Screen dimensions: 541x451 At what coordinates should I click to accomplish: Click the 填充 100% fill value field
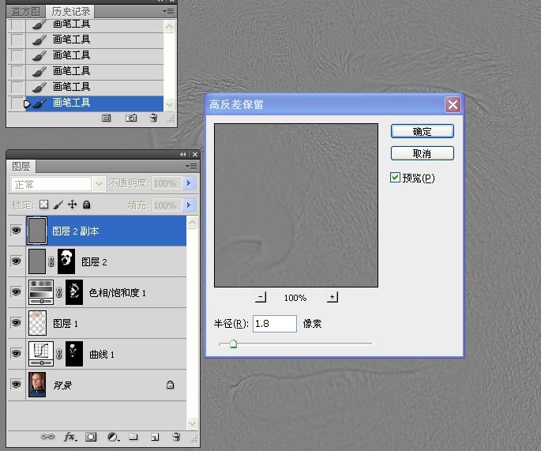click(x=167, y=205)
